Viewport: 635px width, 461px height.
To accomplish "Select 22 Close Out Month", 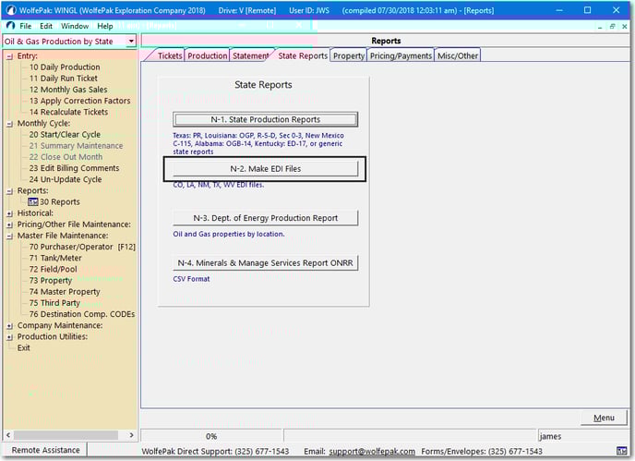I will click(66, 157).
